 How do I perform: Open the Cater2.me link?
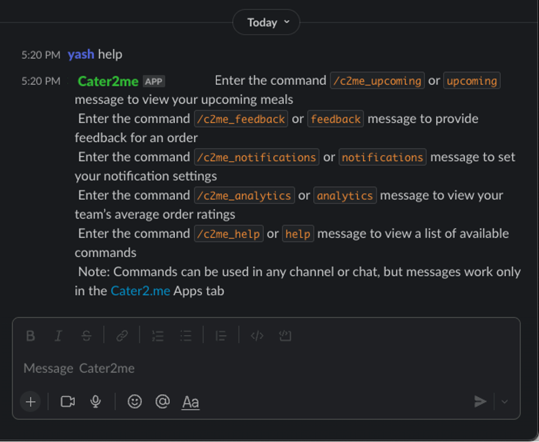(141, 291)
